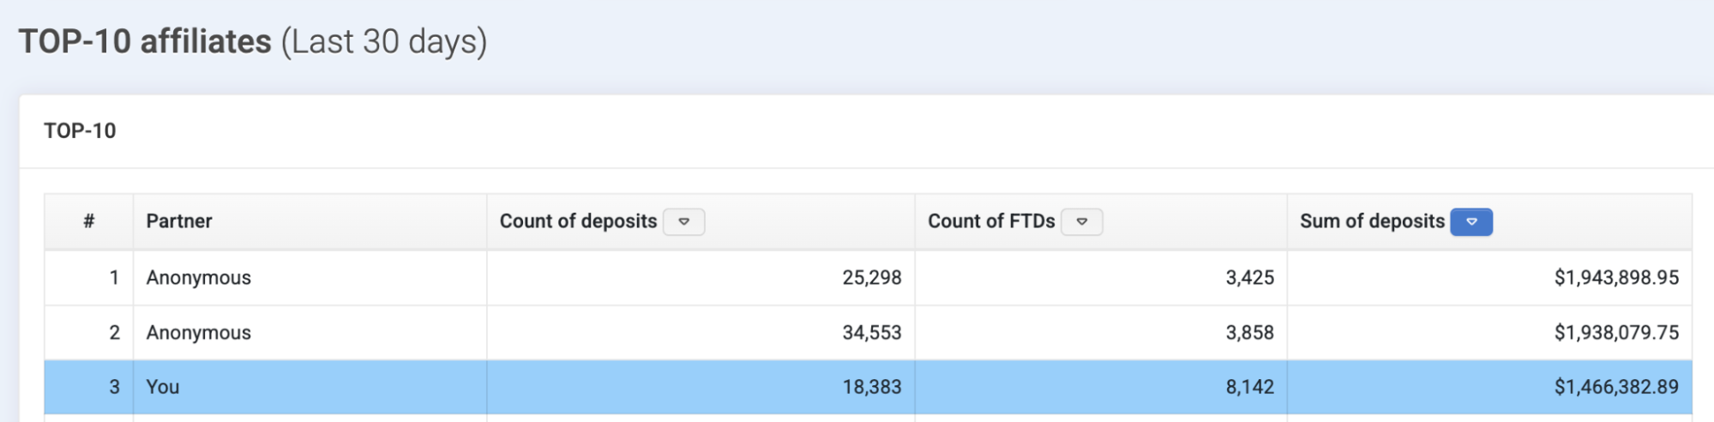Click the 34,553 deposits count cell

(x=871, y=333)
